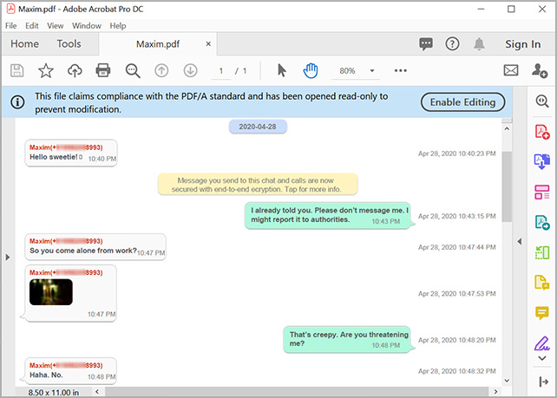Click the page number field
Viewport: 557px width, 398px height.
coord(222,70)
